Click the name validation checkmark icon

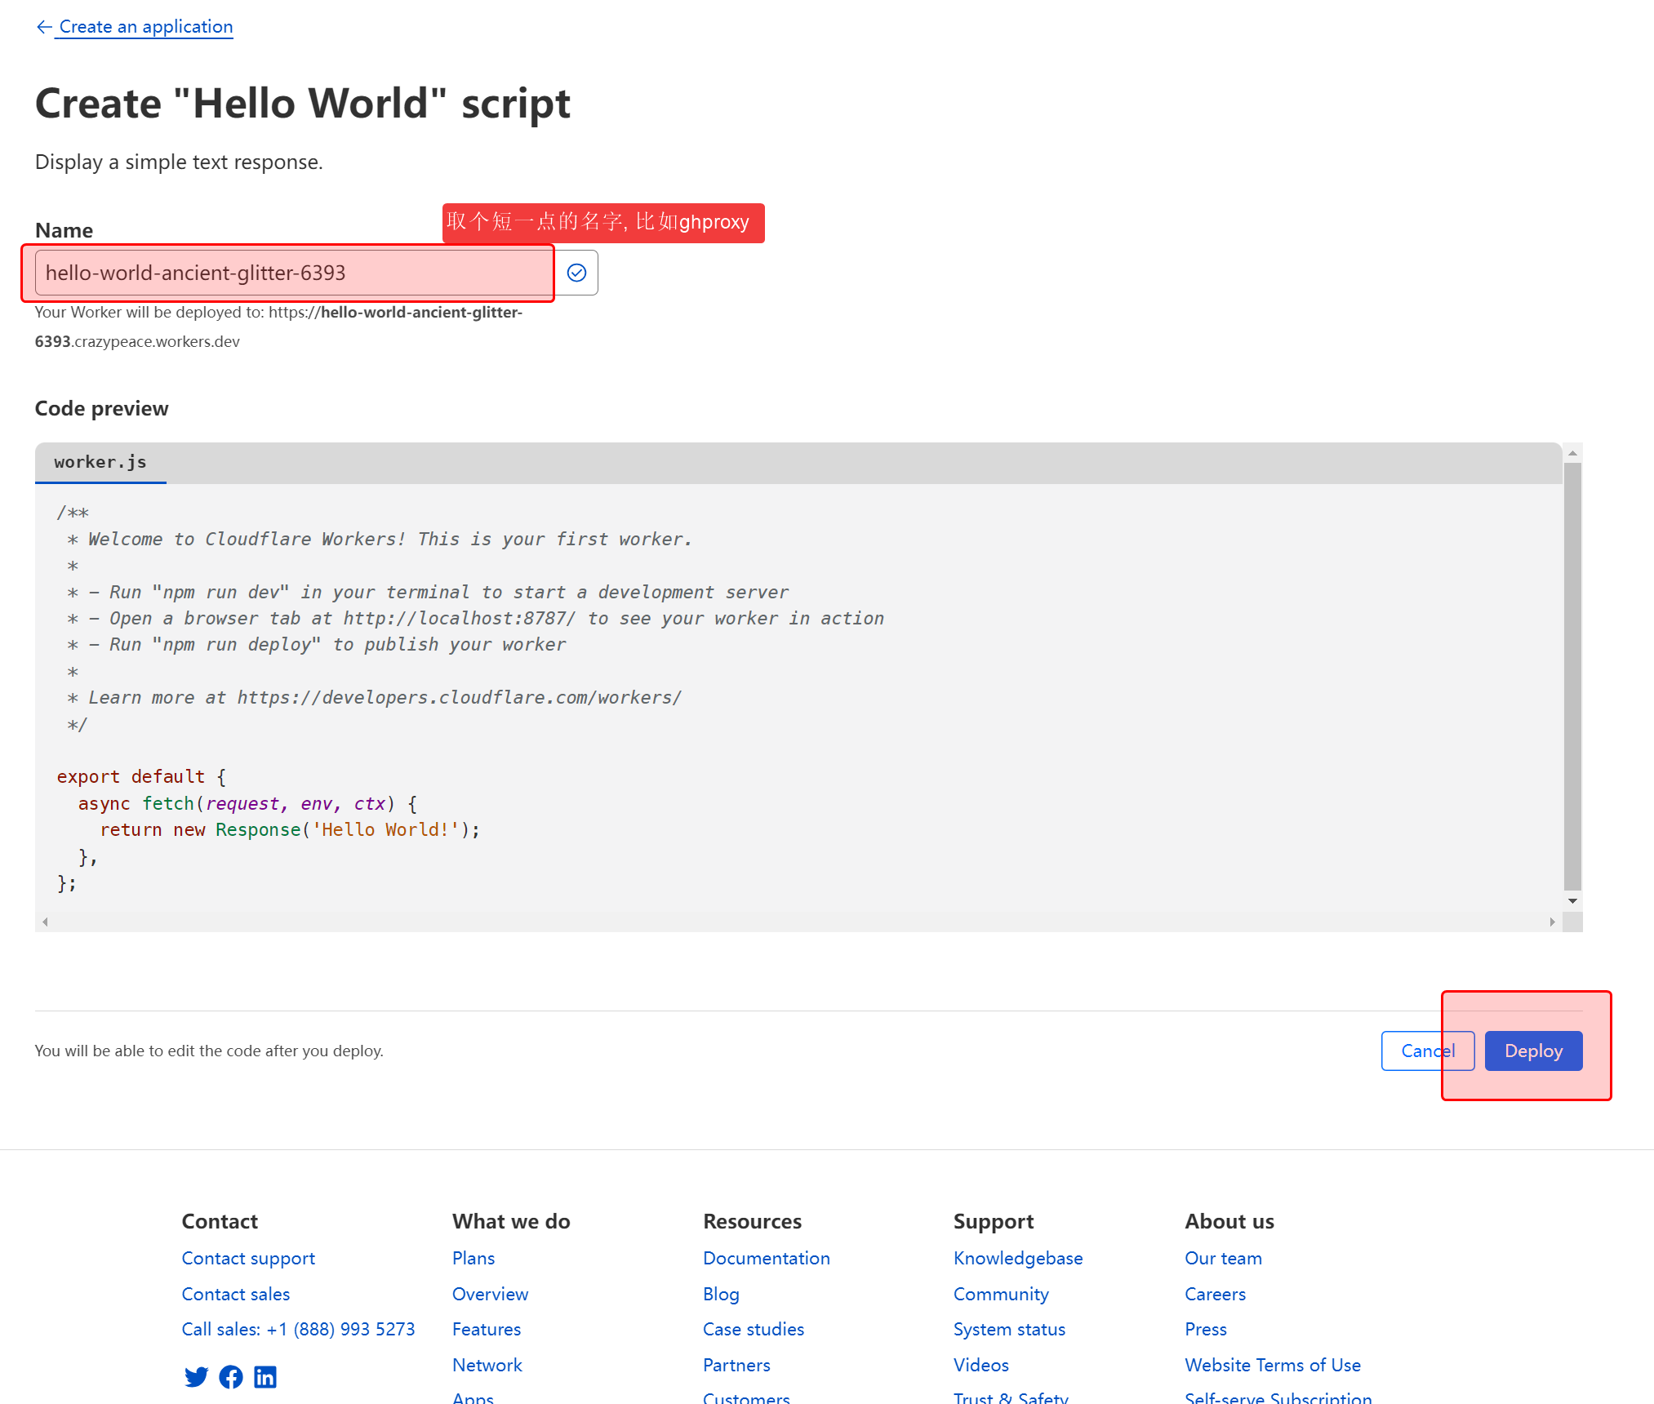tap(576, 273)
